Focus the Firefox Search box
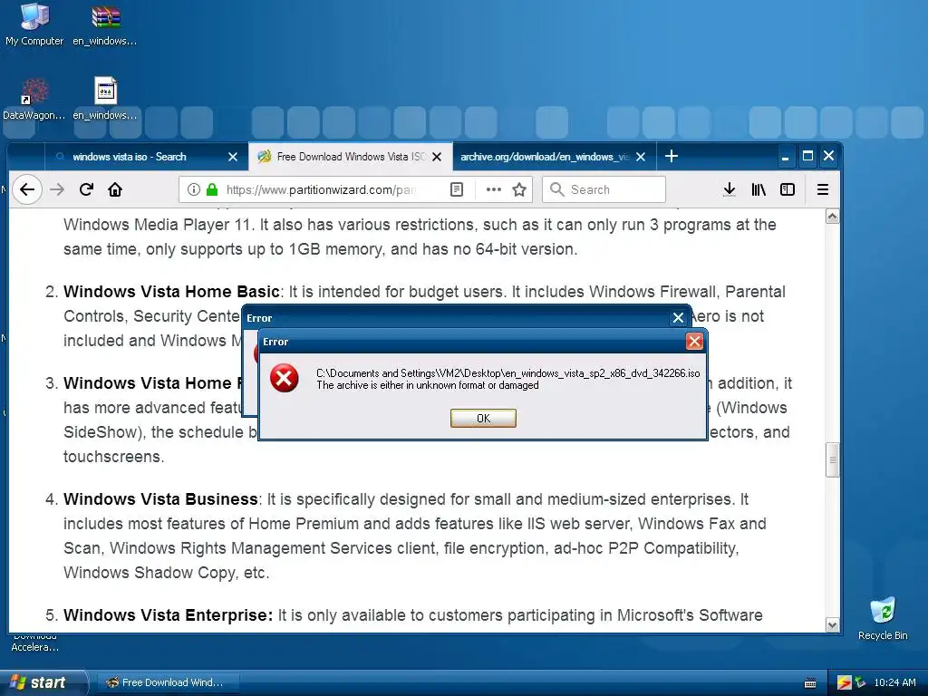Image resolution: width=928 pixels, height=696 pixels. [x=604, y=189]
